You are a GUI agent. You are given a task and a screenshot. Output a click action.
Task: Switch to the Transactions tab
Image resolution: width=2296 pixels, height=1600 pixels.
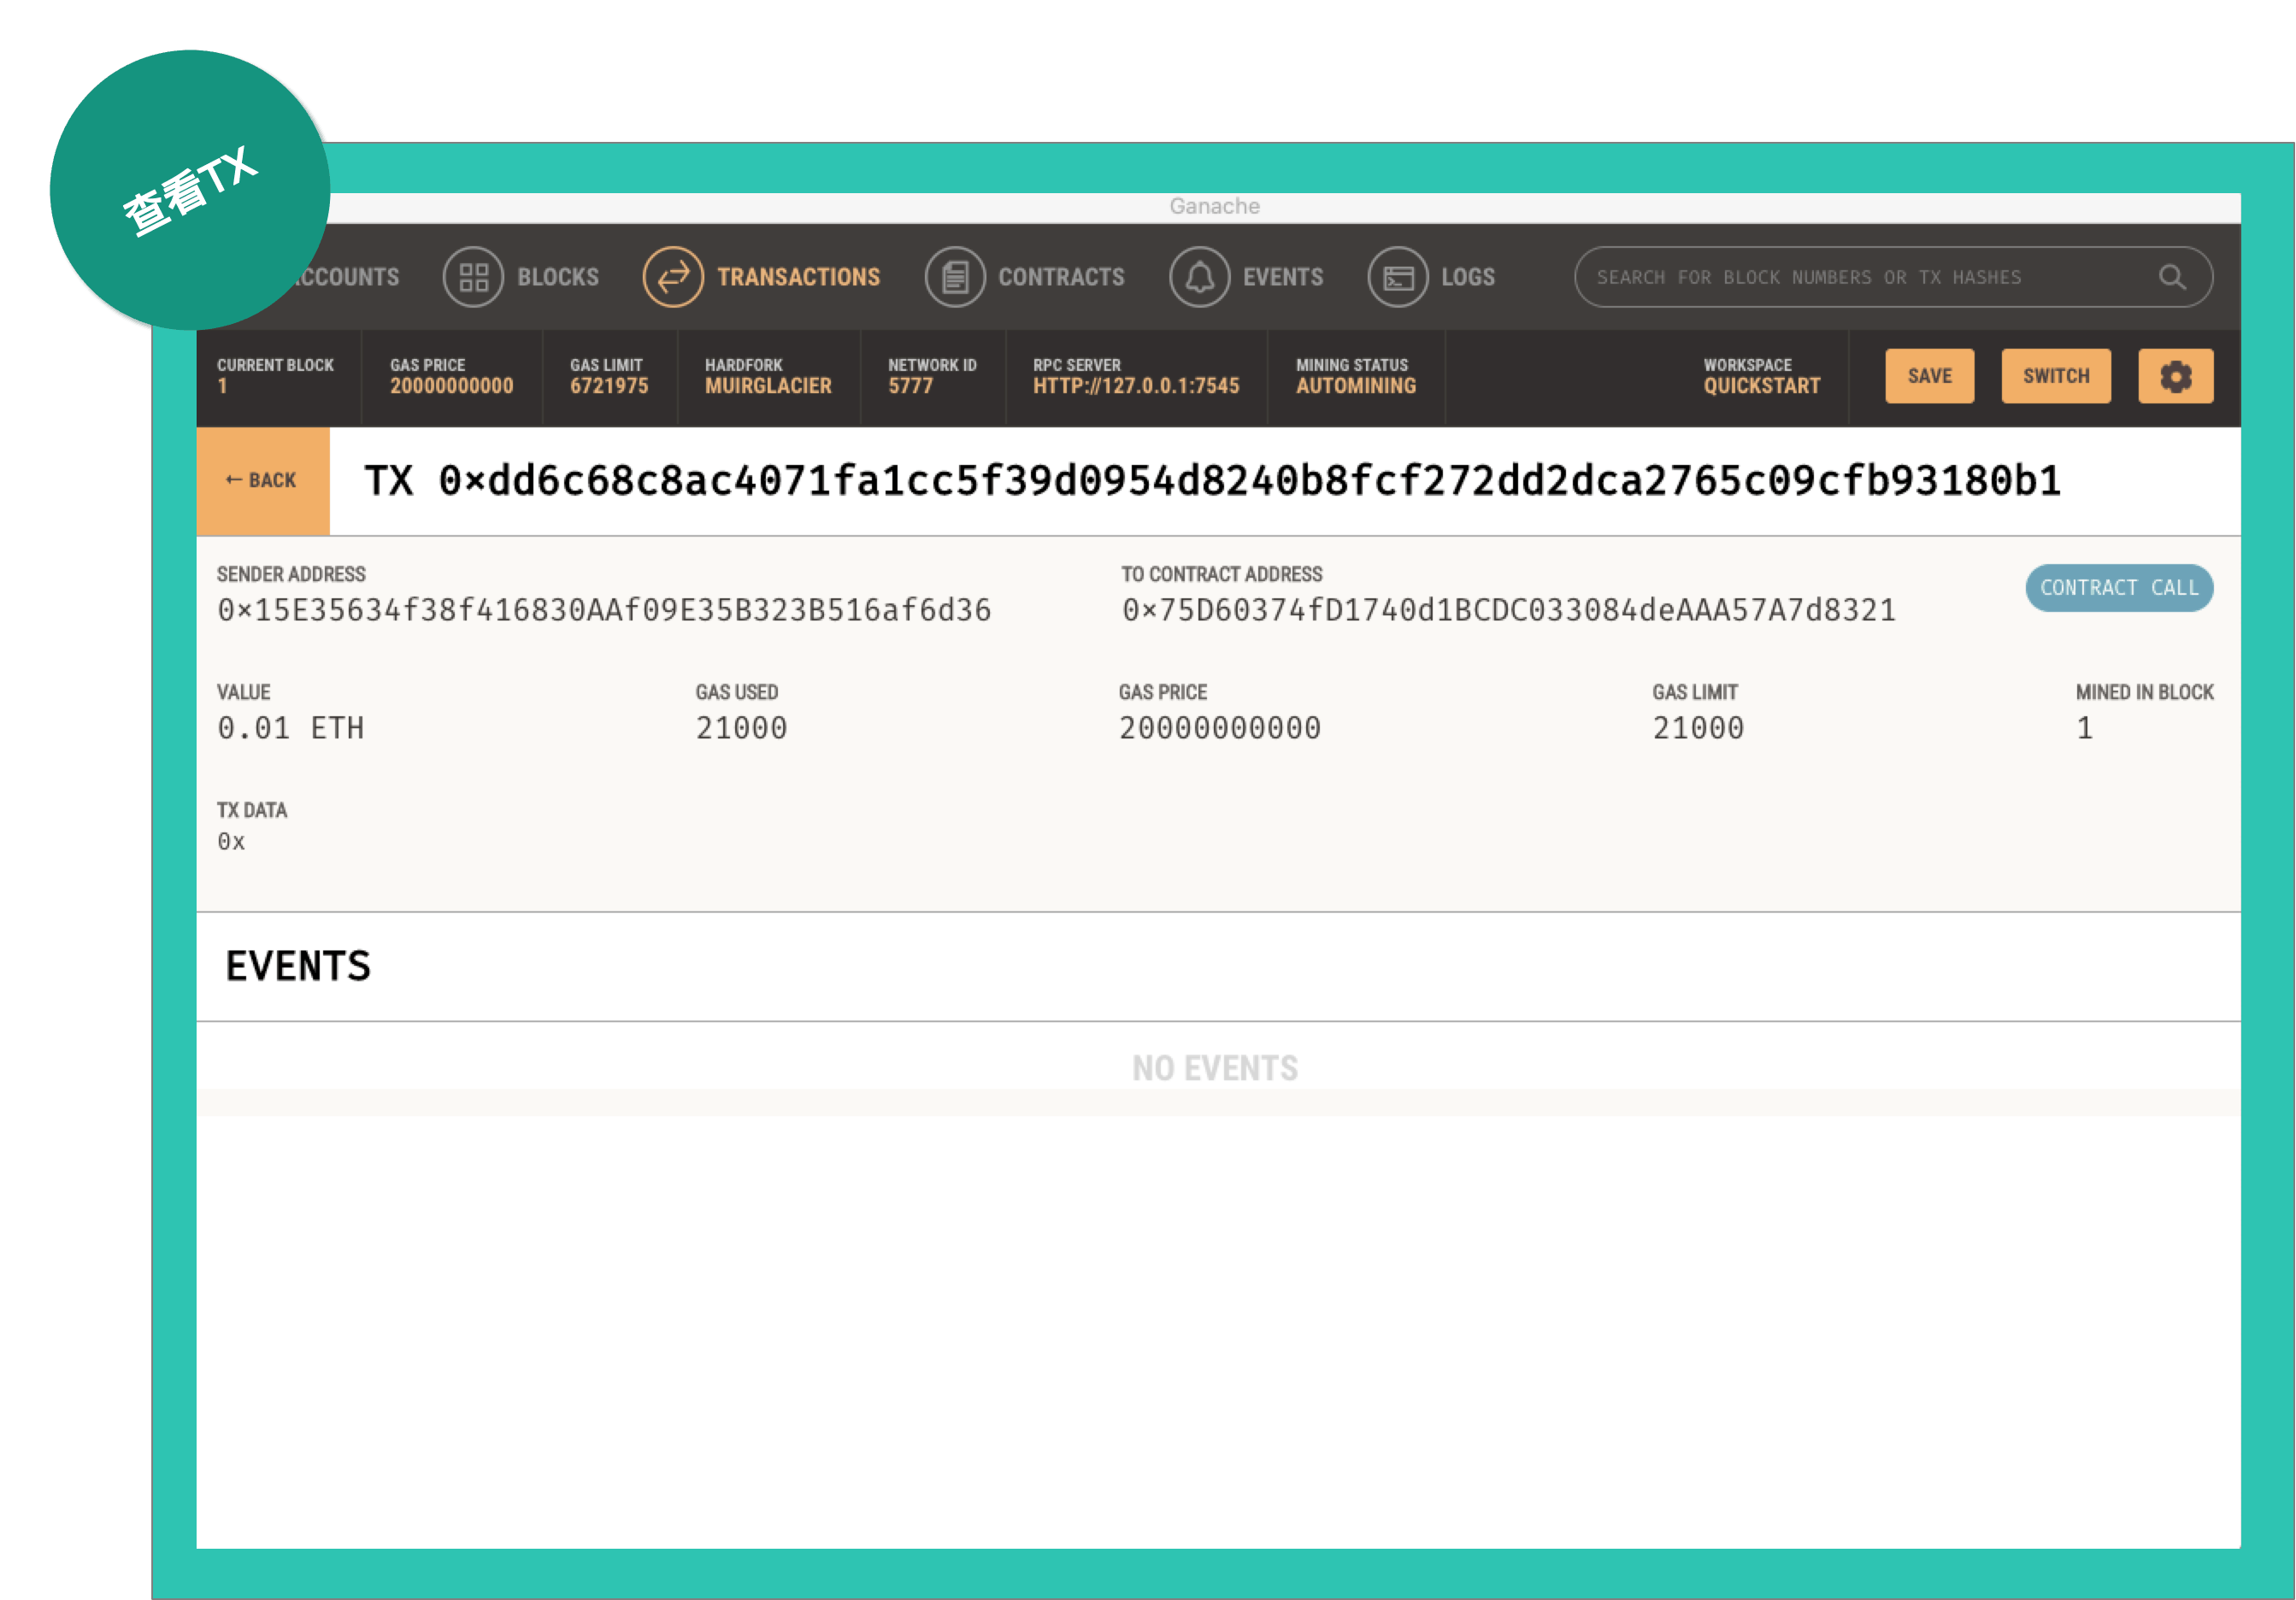coord(762,277)
